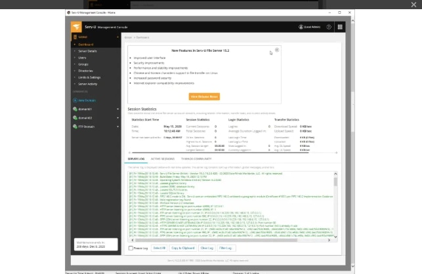Click the domain01 globe icon
The height and width of the screenshot is (274, 422).
coord(75,109)
